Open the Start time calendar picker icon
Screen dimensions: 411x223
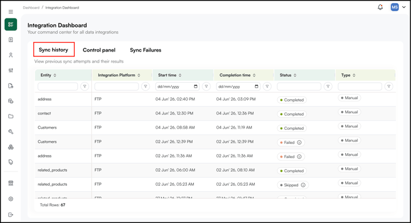[x=196, y=86]
